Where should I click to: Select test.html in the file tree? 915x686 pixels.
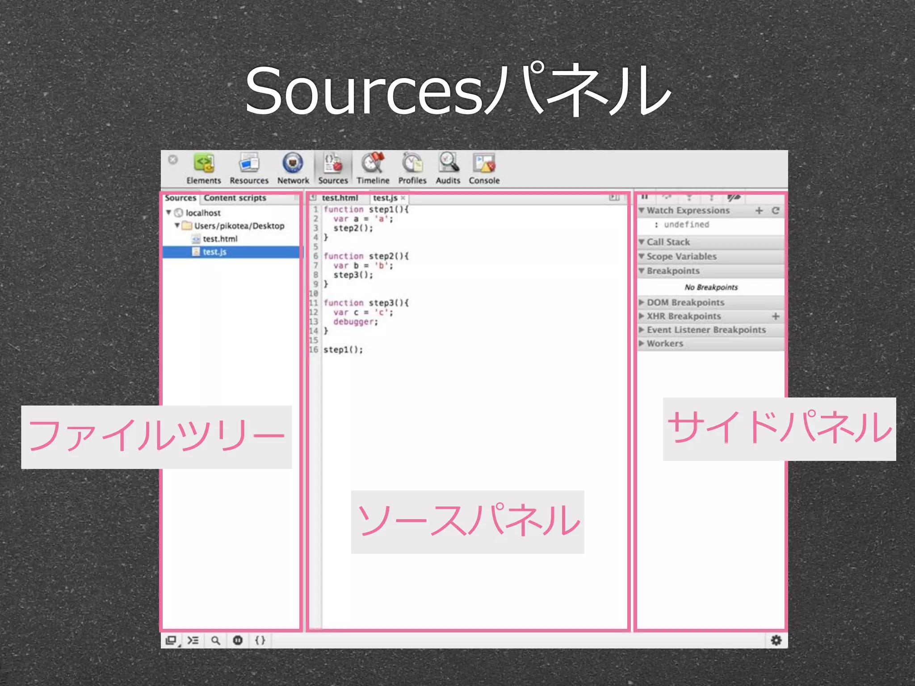[x=220, y=239]
